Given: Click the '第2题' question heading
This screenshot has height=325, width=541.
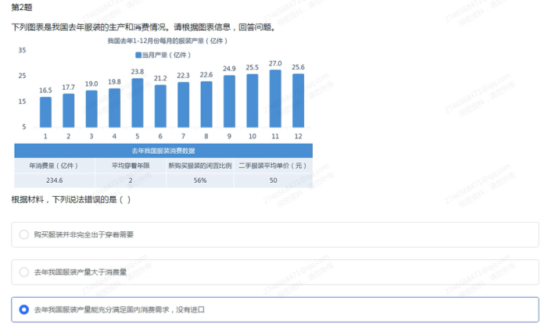Looking at the screenshot, I should click(x=22, y=7).
